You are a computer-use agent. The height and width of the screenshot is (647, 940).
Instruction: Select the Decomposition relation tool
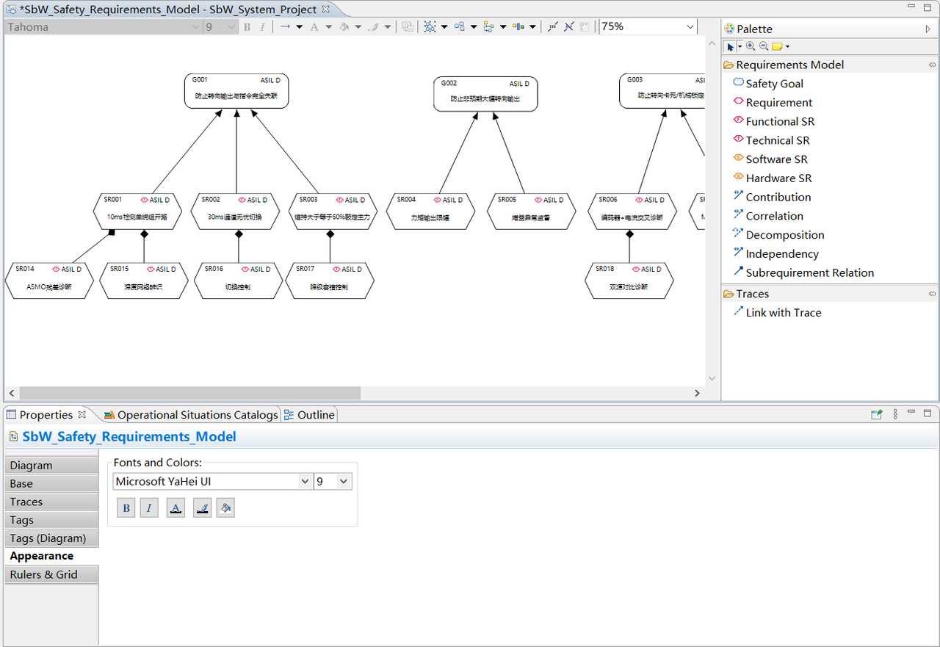pos(778,235)
